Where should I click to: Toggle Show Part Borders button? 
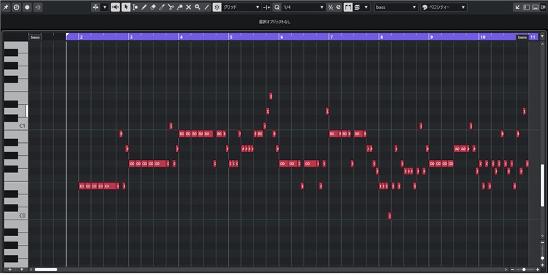point(348,7)
